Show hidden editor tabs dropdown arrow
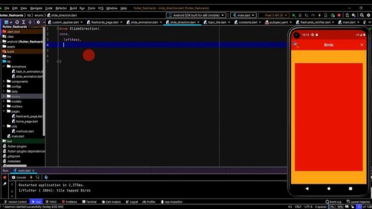The image size is (372, 209). pyautogui.click(x=370, y=22)
